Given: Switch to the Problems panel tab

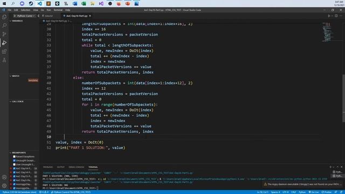Looking at the screenshot, I should 48,167.
